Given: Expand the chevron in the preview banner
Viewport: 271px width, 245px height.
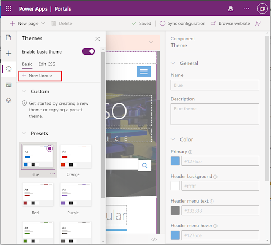Looking at the screenshot, I should (x=151, y=42).
